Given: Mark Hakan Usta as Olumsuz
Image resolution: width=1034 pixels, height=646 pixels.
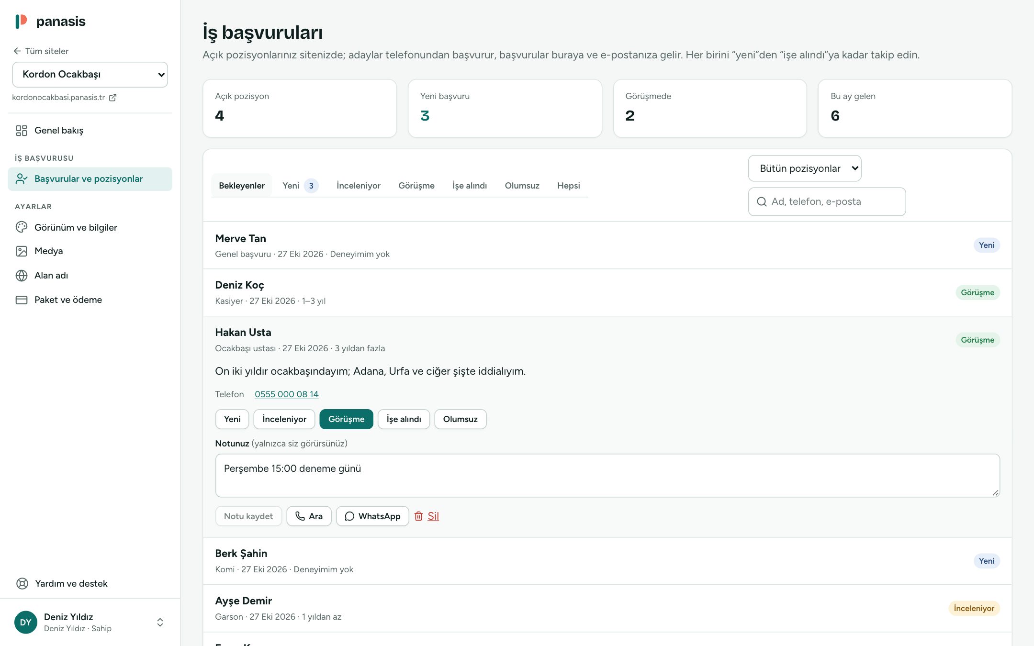Looking at the screenshot, I should pyautogui.click(x=460, y=419).
